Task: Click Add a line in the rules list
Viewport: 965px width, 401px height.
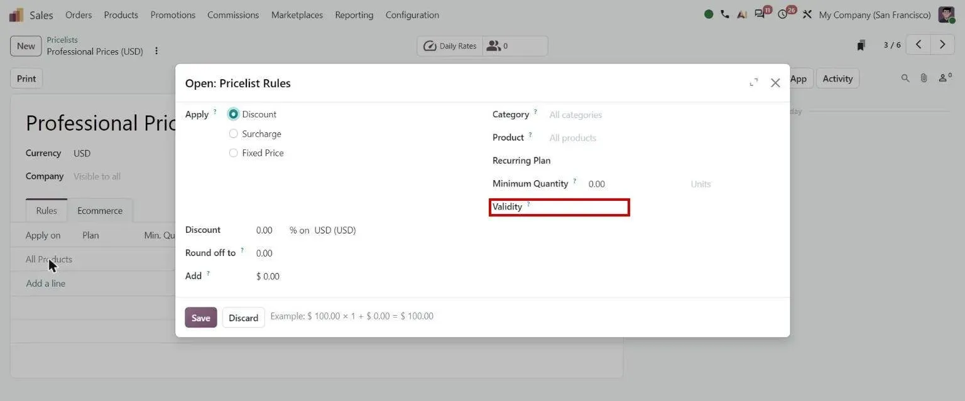Action: [x=46, y=284]
